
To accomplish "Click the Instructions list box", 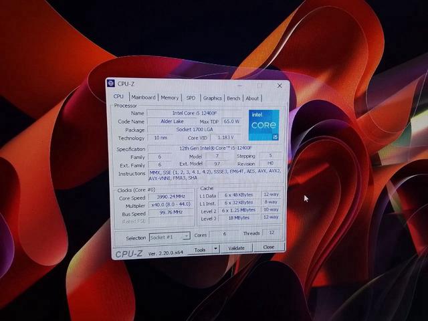I will click(x=215, y=175).
